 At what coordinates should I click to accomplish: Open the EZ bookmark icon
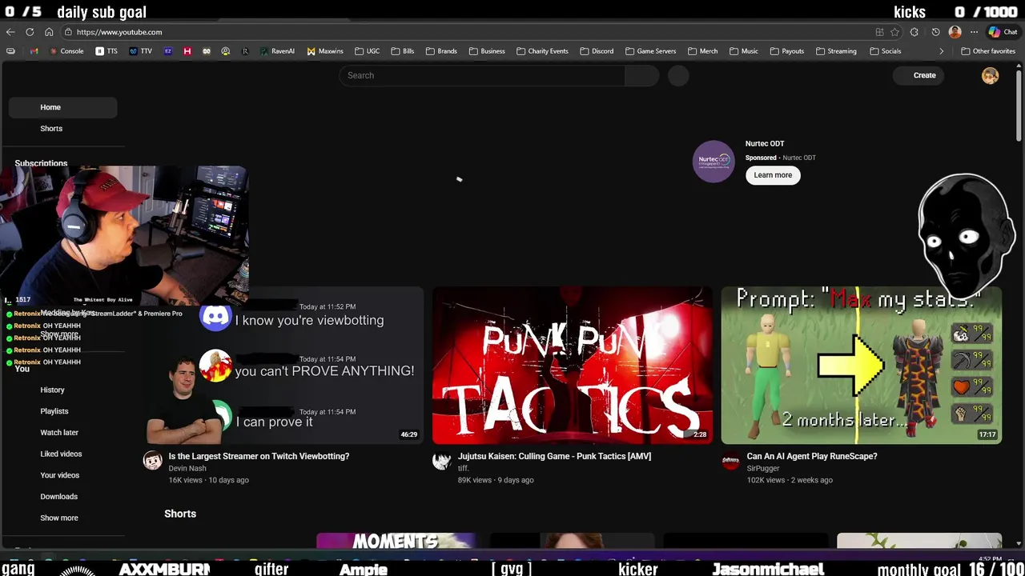(168, 51)
